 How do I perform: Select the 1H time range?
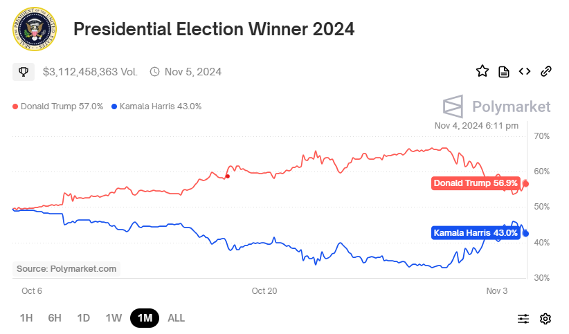(26, 318)
